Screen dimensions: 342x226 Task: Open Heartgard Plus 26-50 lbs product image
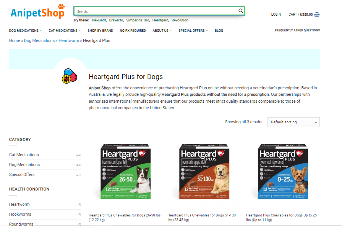click(126, 171)
